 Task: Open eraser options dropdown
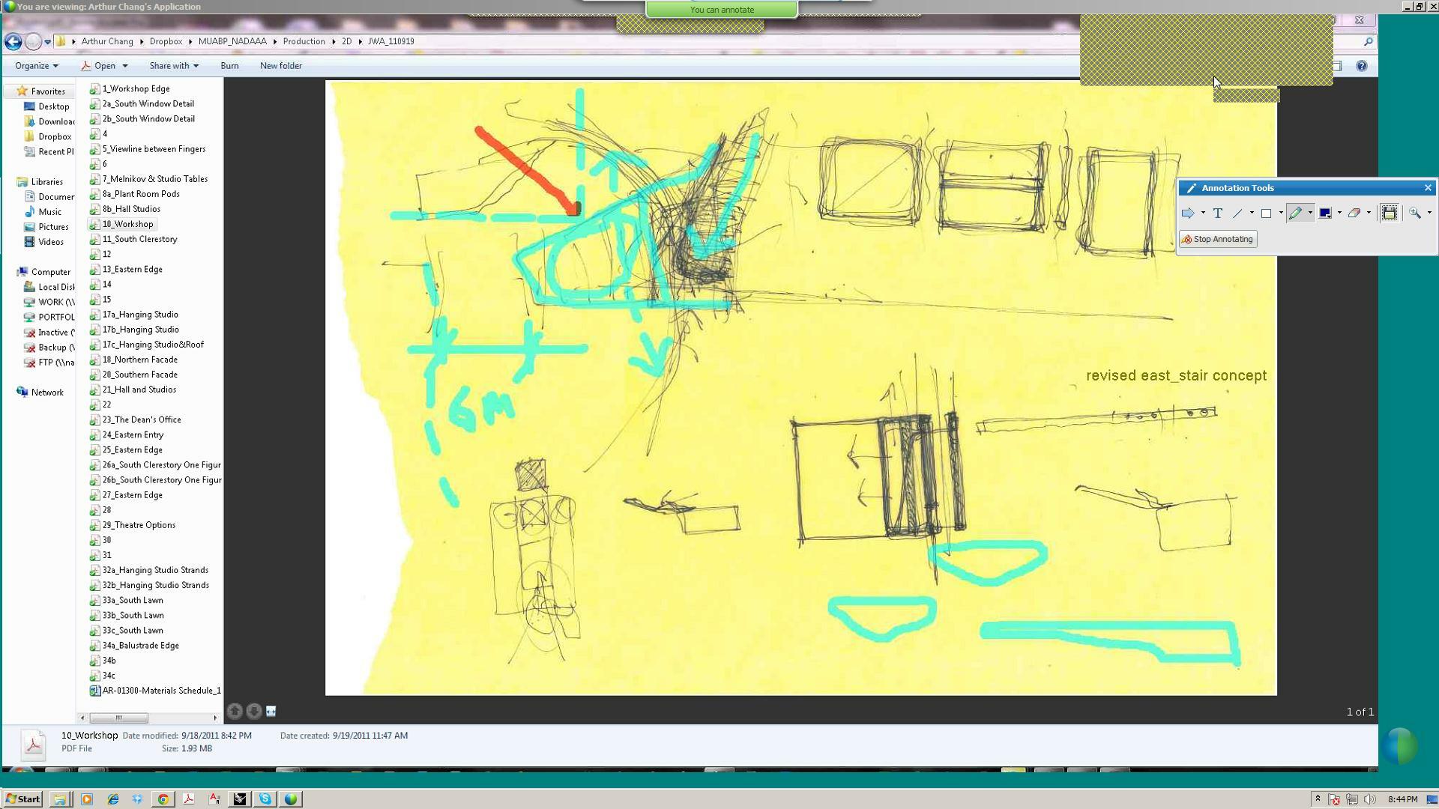coord(1369,213)
